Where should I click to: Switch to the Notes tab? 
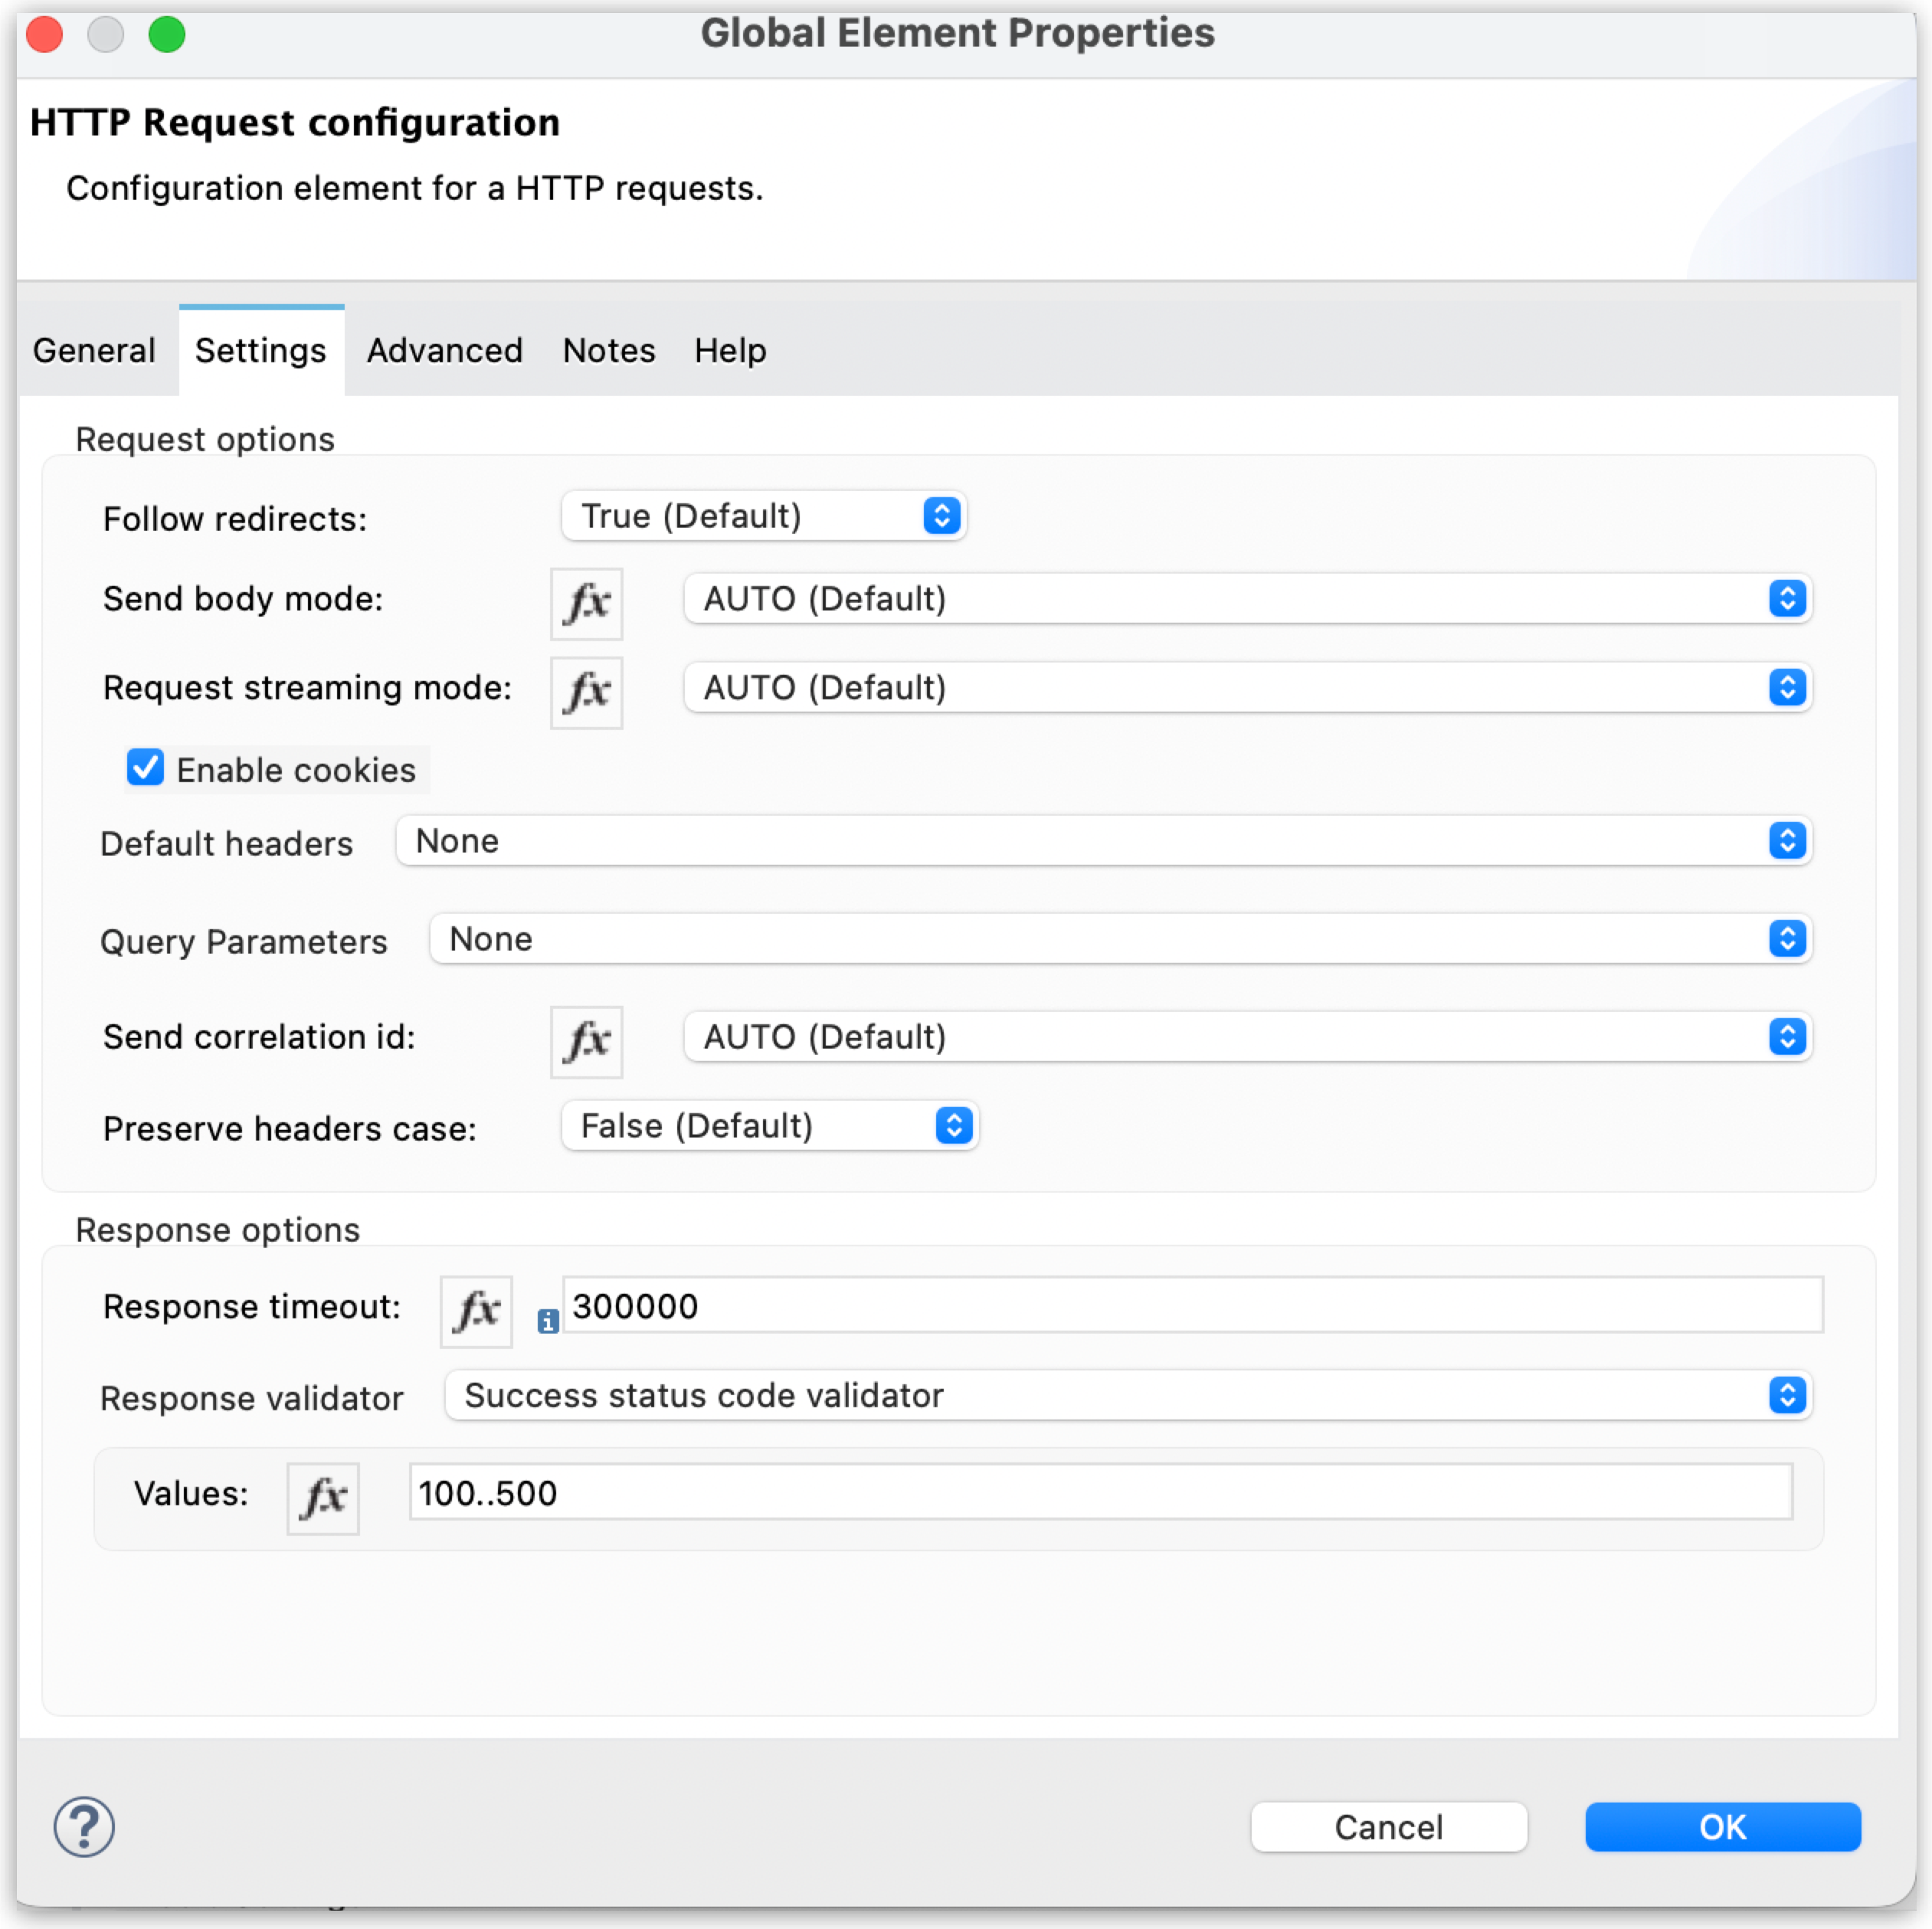pos(608,351)
